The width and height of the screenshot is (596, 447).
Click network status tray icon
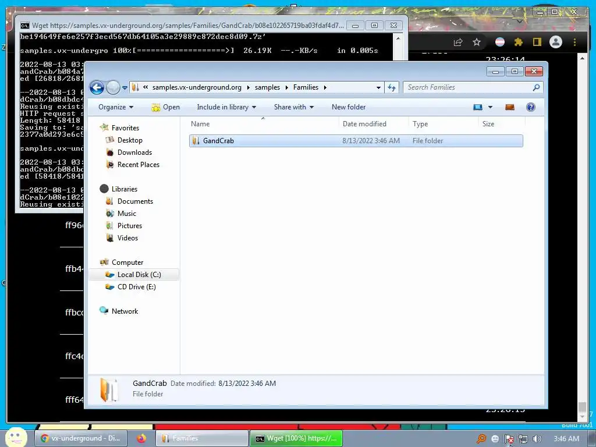tap(523, 439)
